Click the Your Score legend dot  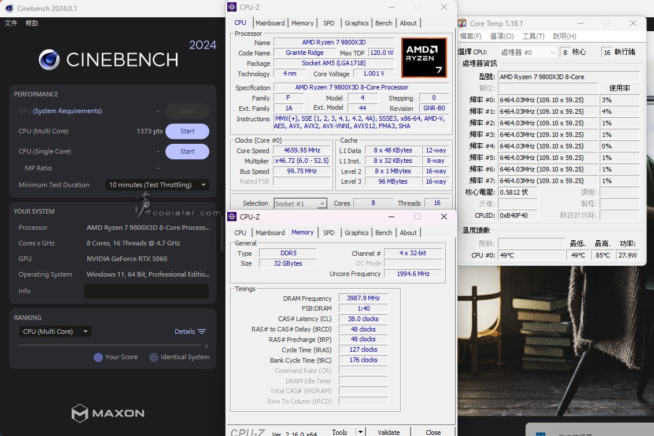coord(98,357)
